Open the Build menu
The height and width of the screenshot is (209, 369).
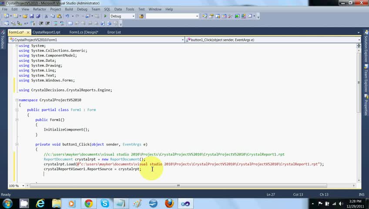(69, 9)
